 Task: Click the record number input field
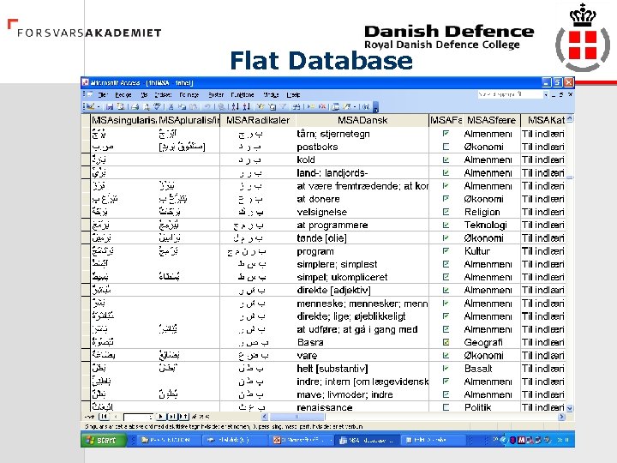(x=139, y=416)
